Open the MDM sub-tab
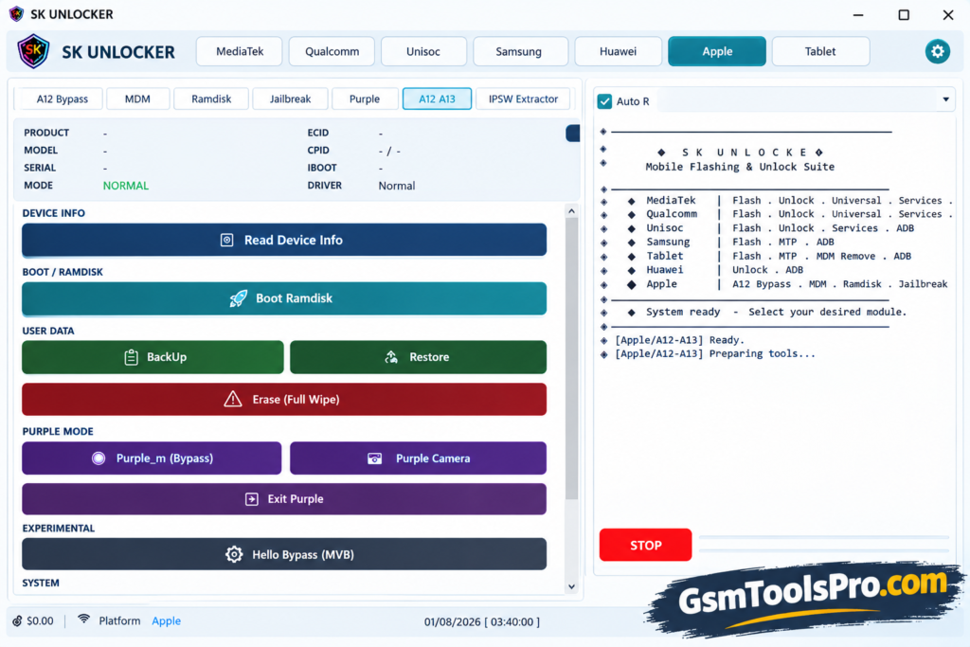Screen dimensions: 970x647 [x=137, y=99]
